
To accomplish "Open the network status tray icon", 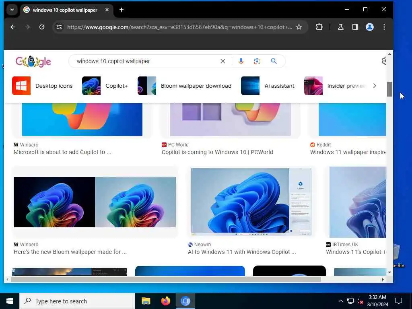I will pyautogui.click(x=350, y=301).
